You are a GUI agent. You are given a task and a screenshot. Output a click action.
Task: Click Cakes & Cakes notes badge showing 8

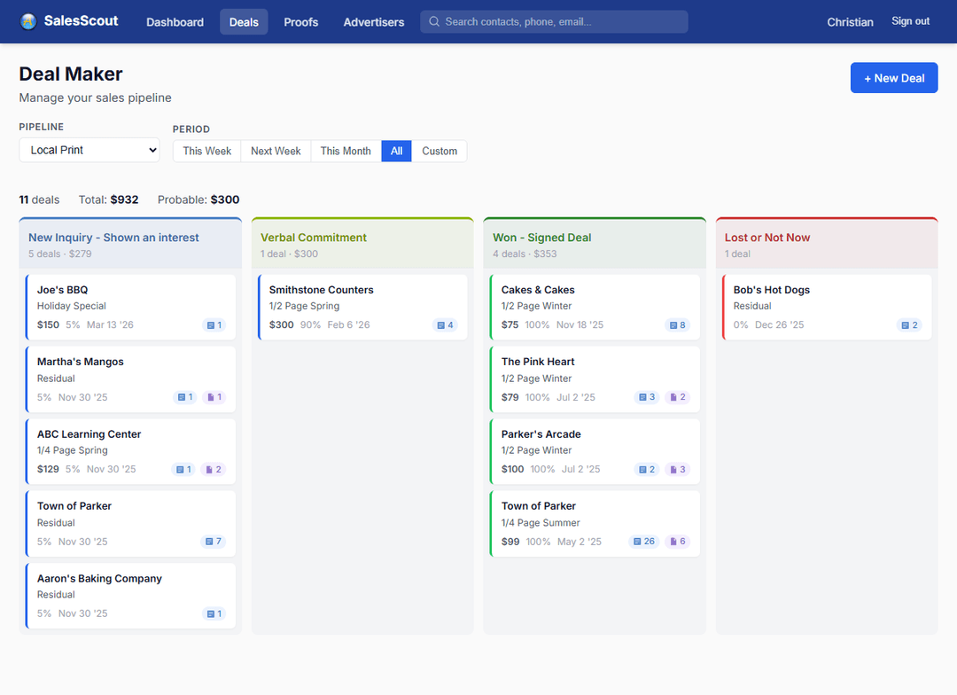tap(678, 325)
